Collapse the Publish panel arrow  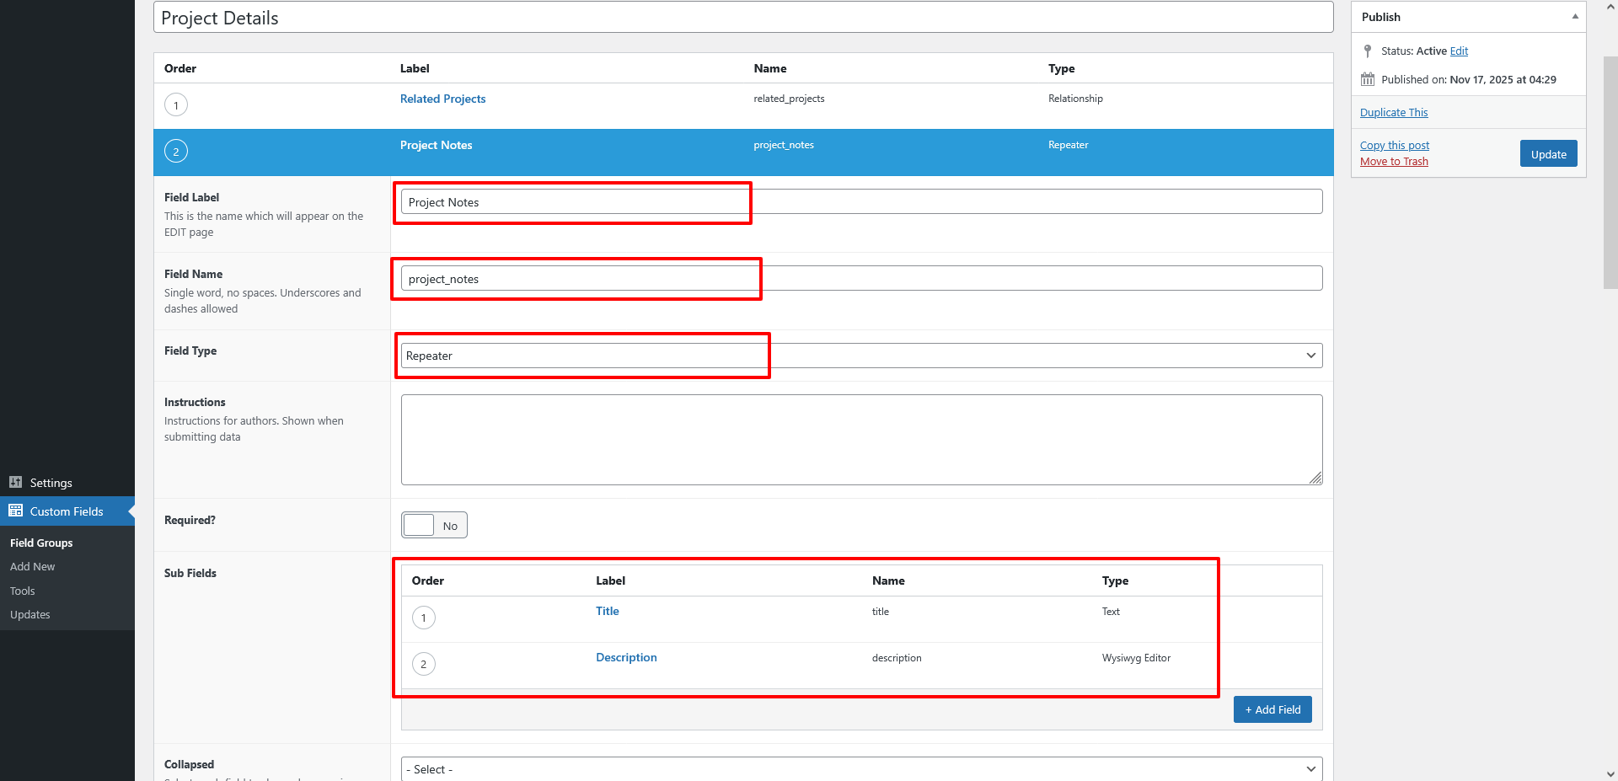1574,17
